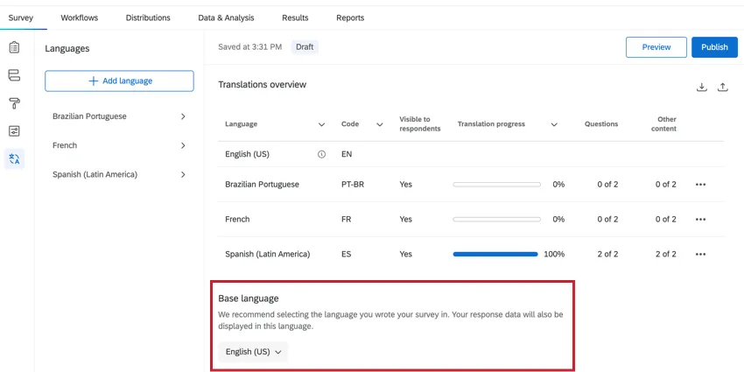Switch to the Workflows tab
Screen dimensions: 744x372
pyautogui.click(x=80, y=18)
